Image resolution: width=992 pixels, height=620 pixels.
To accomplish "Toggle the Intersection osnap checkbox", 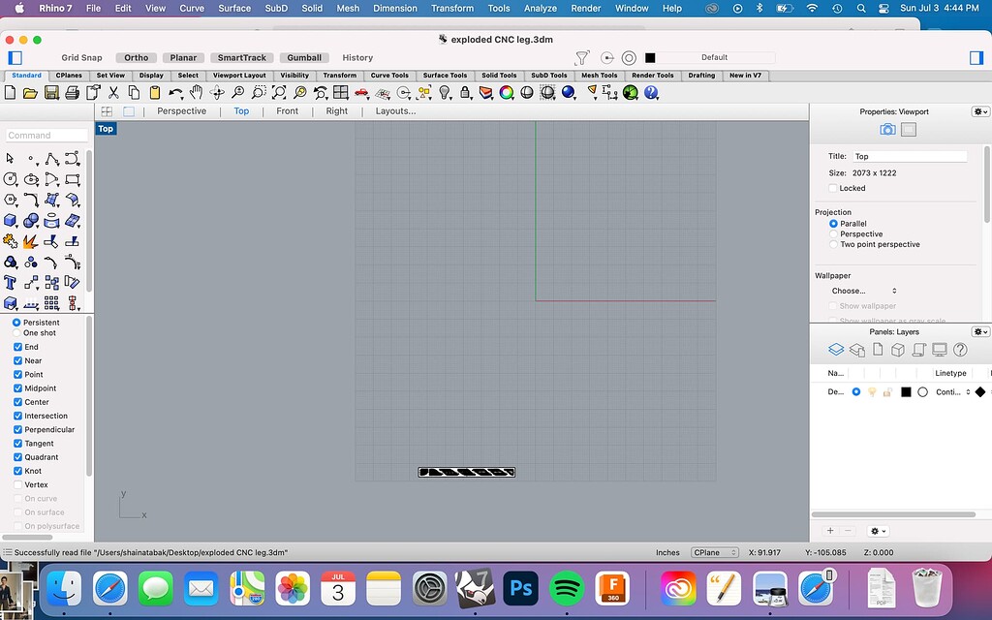I will tap(17, 416).
